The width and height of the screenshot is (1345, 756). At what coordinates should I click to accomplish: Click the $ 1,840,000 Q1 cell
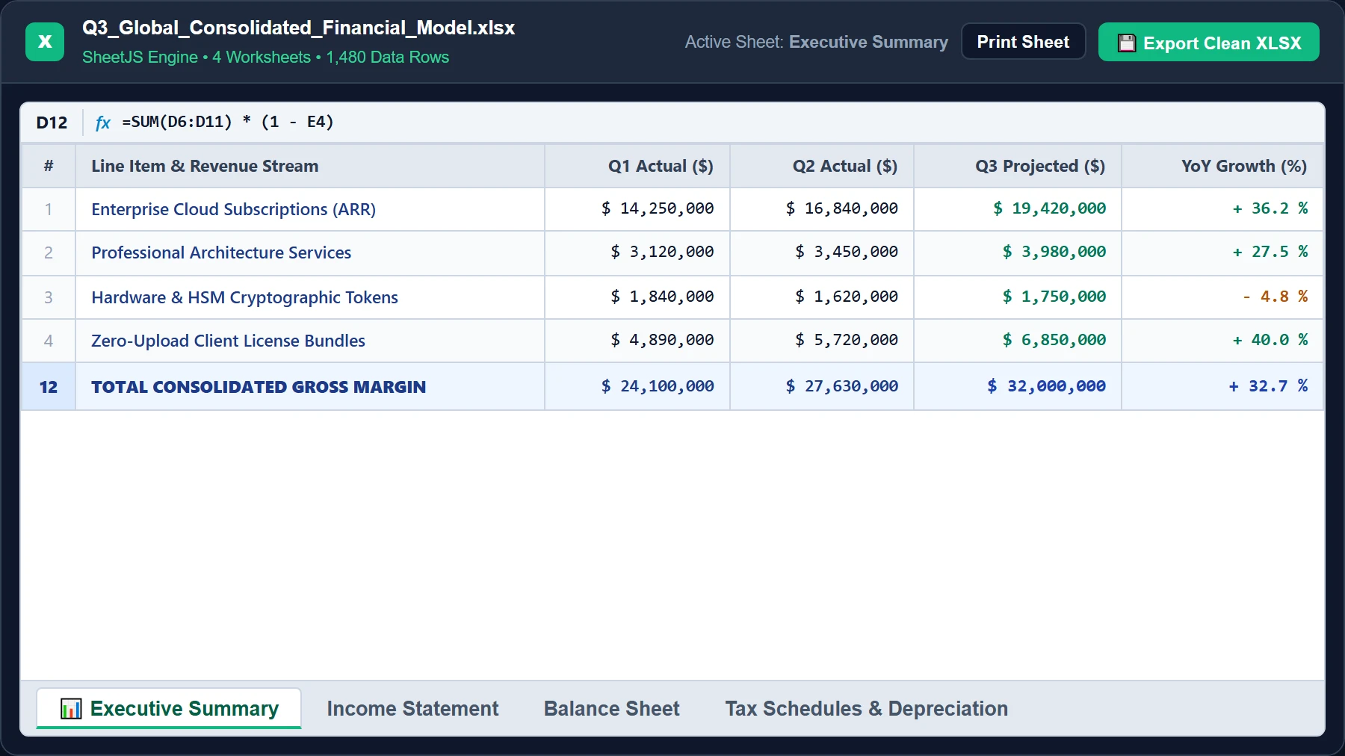pyautogui.click(x=637, y=297)
